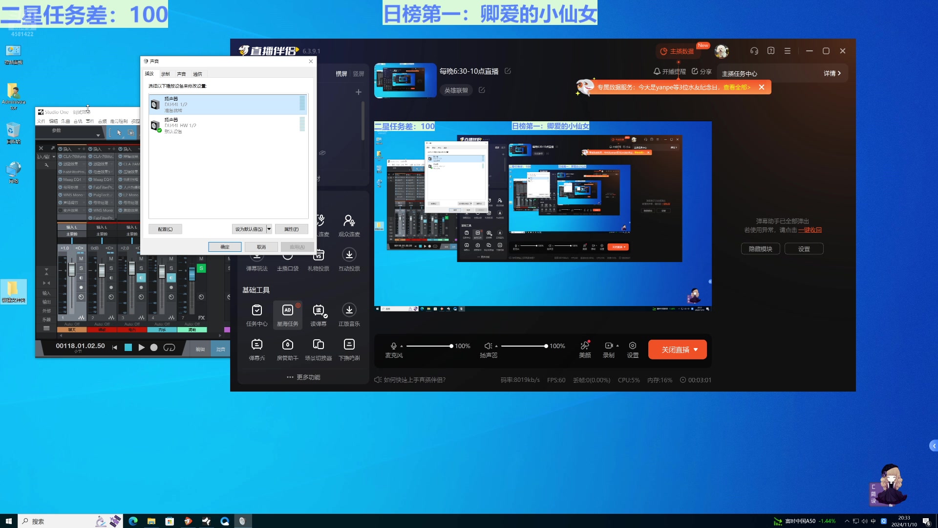Switch to the 录制 tab in the sound dialog
This screenshot has height=528, width=938.
click(x=166, y=74)
